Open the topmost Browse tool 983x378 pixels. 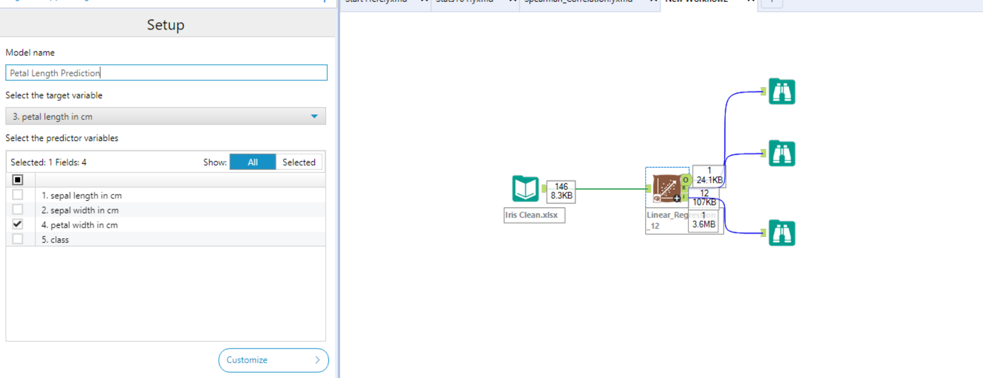tap(782, 91)
